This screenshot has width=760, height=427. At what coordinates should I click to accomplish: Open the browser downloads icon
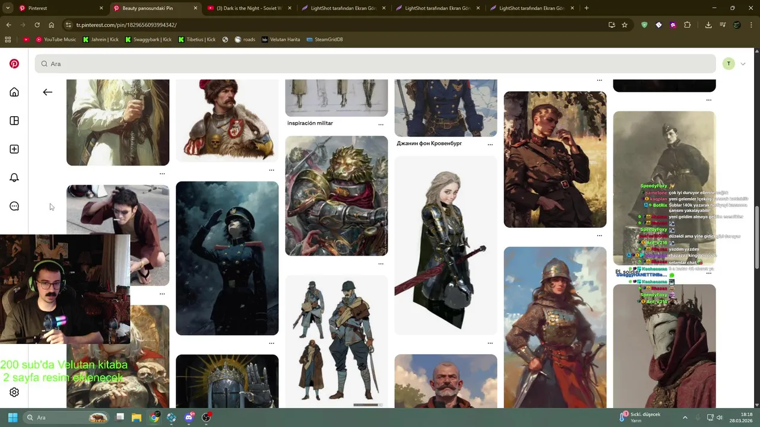[x=708, y=25]
